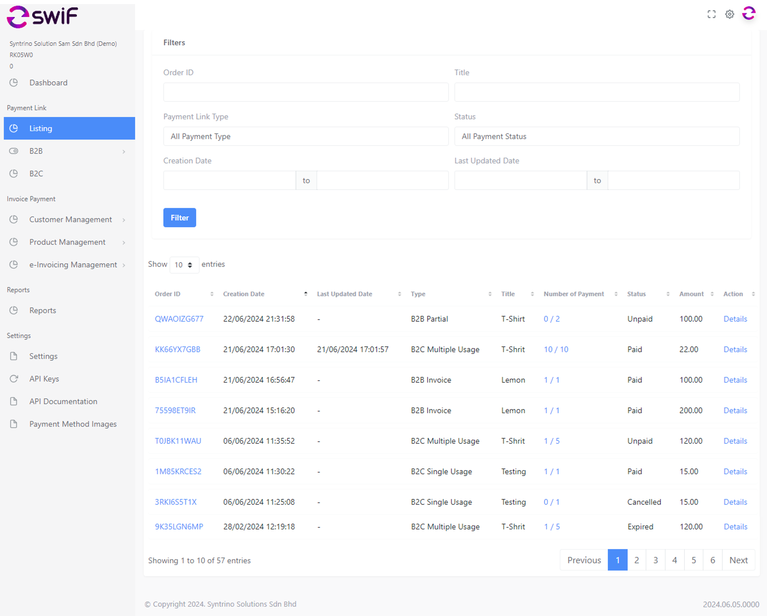Image resolution: width=767 pixels, height=616 pixels.
Task: Click the blue Filter button
Action: tap(180, 217)
